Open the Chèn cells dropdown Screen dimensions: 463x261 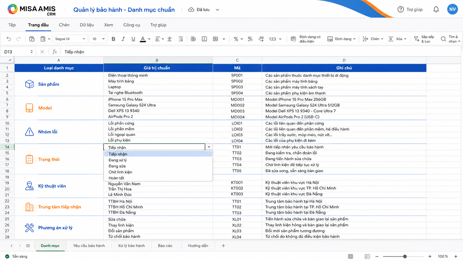click(x=373, y=39)
